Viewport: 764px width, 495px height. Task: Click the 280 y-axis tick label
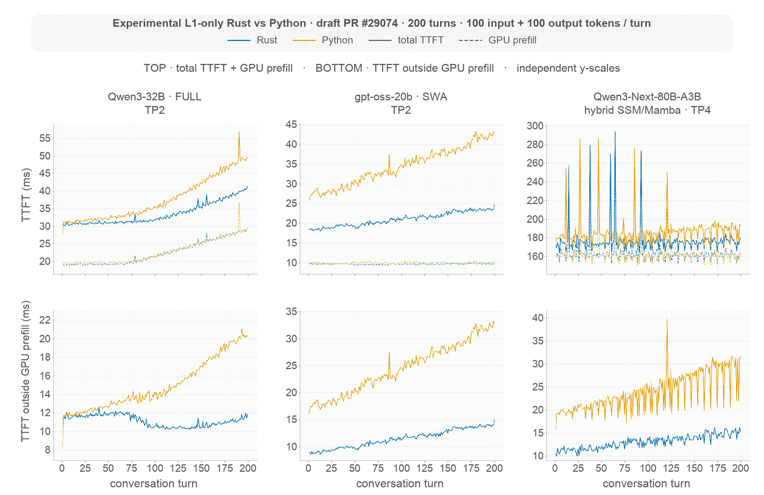(x=535, y=144)
